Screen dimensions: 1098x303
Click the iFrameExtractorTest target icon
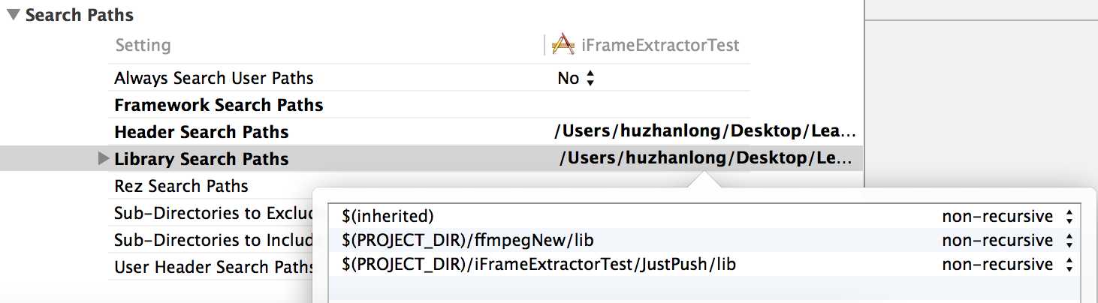pyautogui.click(x=563, y=45)
